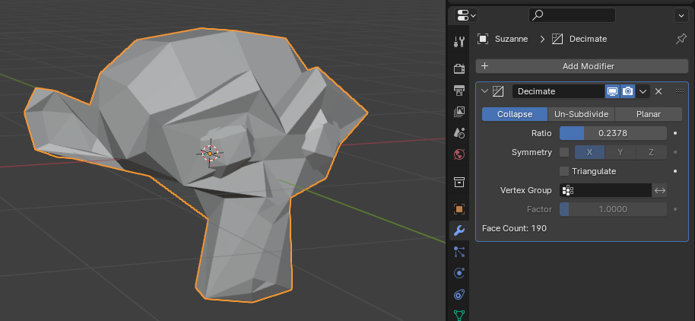
Task: Enable the Triangulate checkbox
Action: click(x=564, y=171)
